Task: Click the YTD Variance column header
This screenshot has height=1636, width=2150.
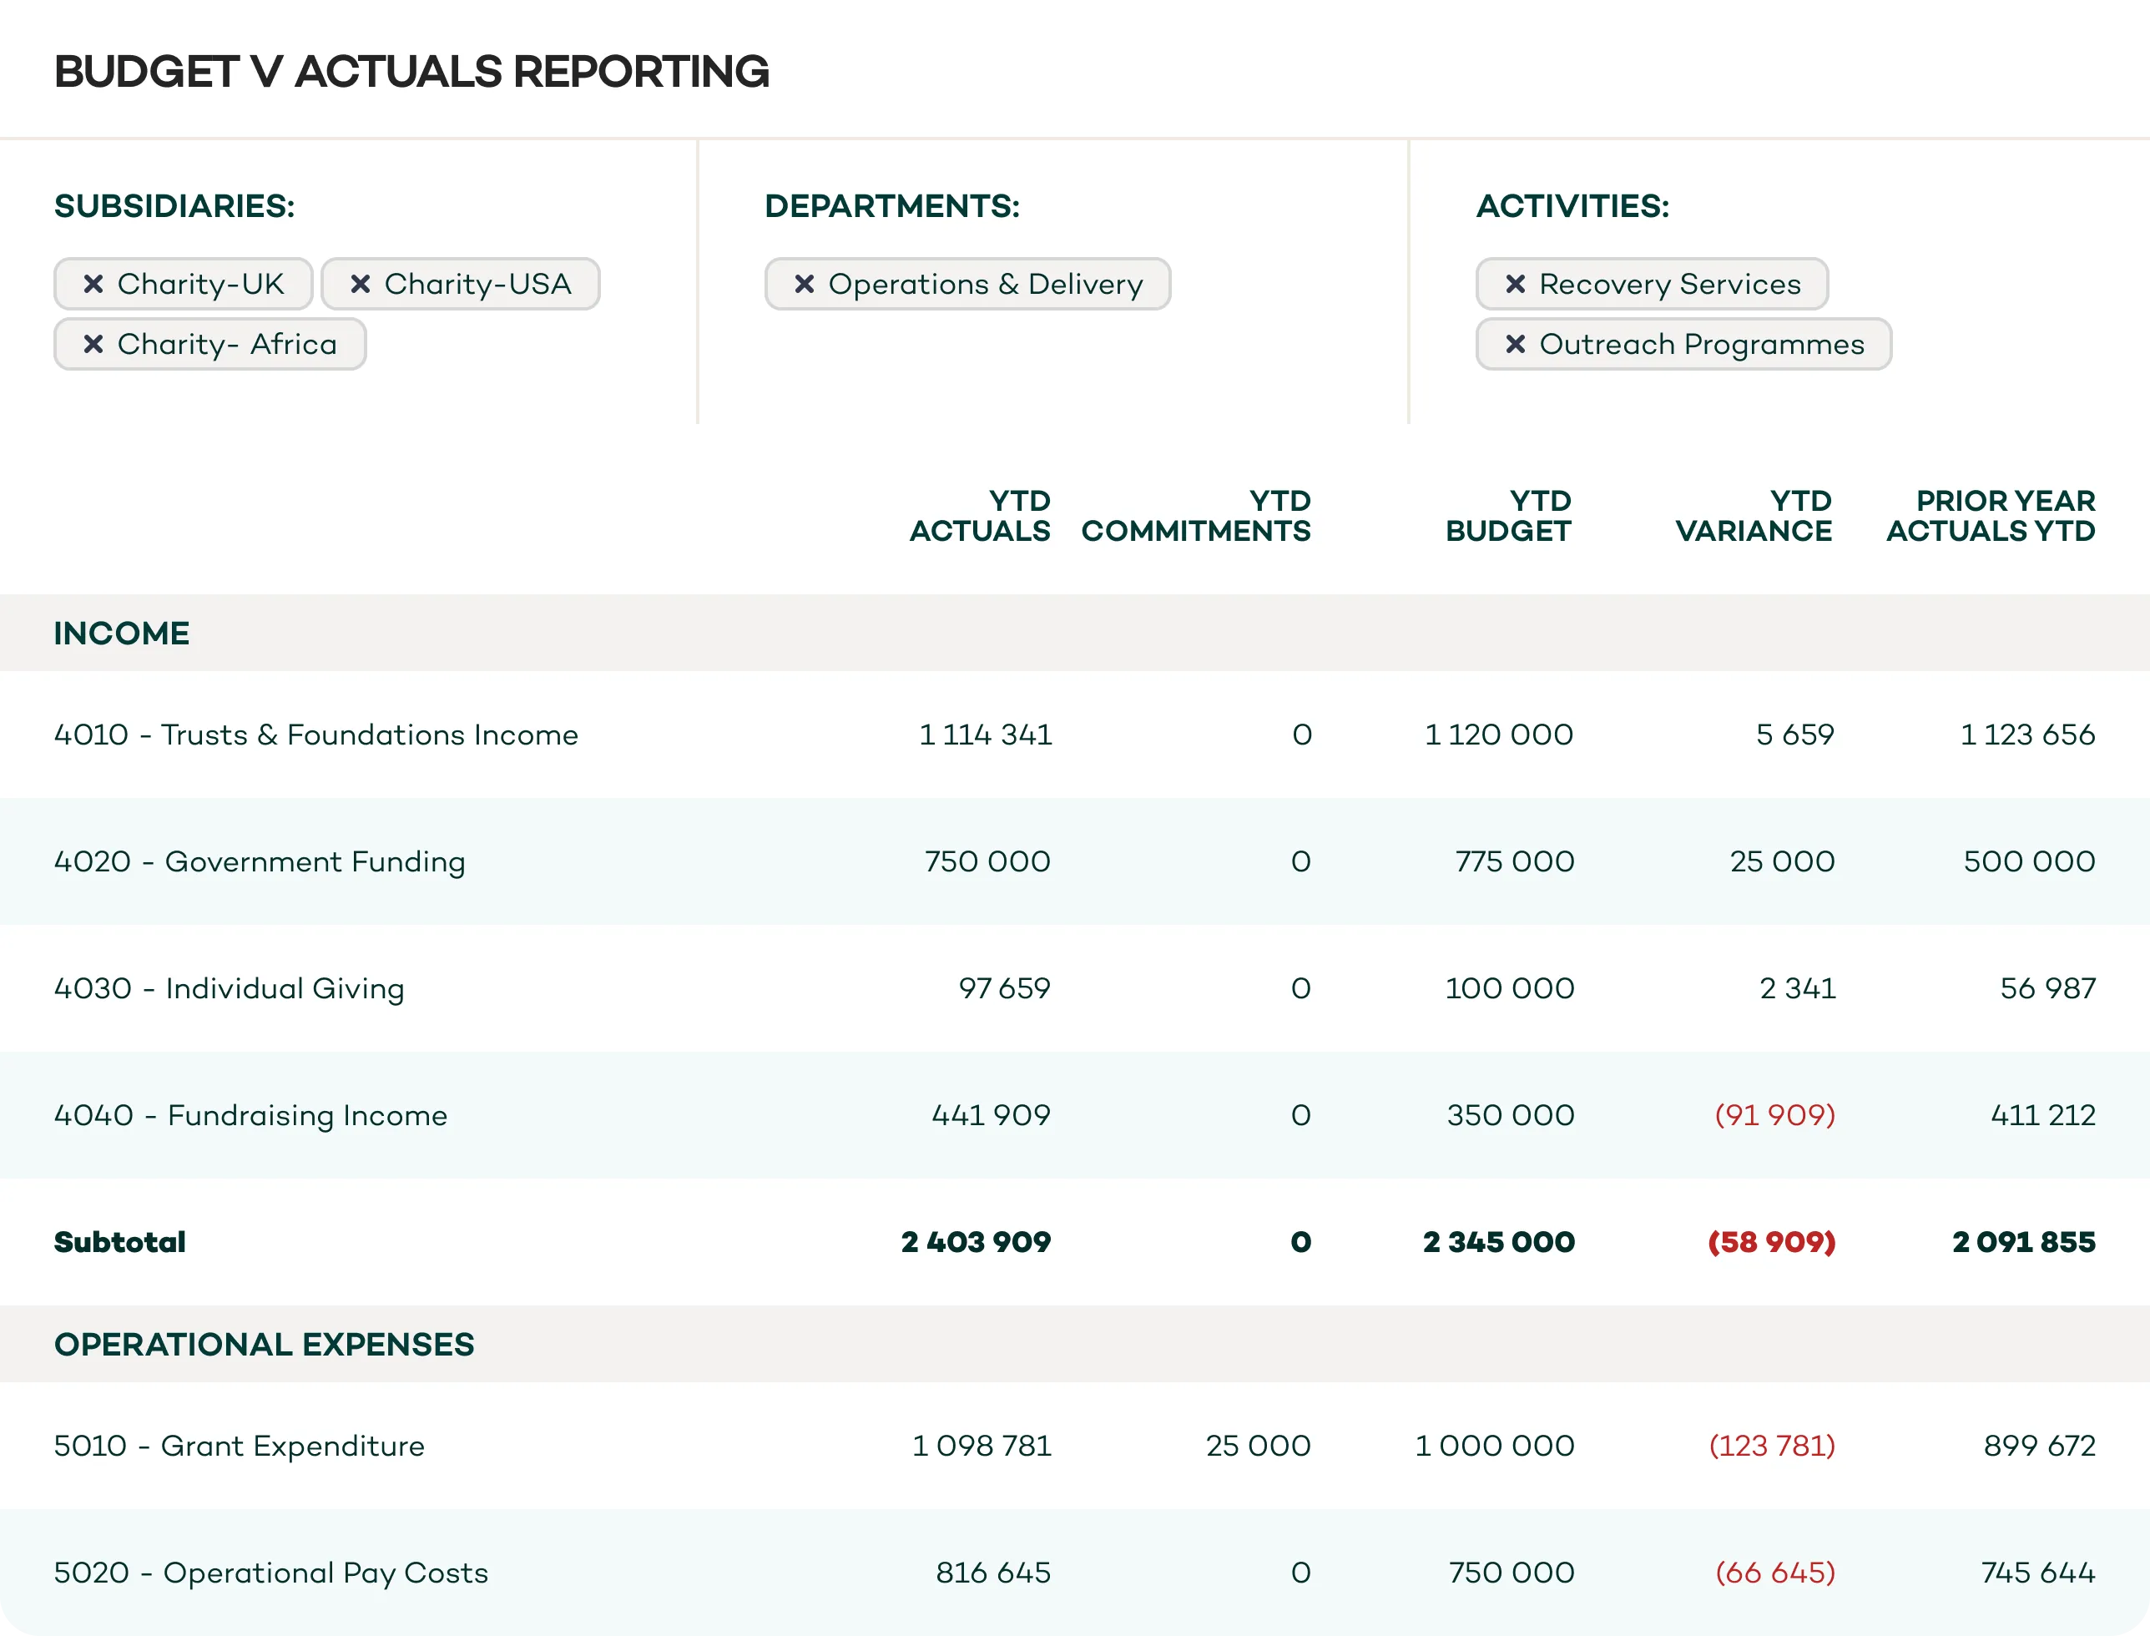Action: coord(1754,515)
